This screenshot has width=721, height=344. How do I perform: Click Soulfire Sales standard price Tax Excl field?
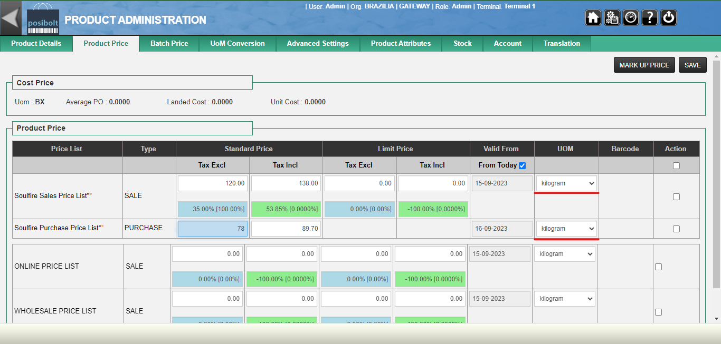(x=212, y=183)
